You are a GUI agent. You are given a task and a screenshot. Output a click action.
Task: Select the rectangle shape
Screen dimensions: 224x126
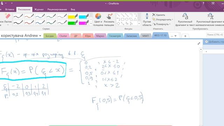(122, 19)
